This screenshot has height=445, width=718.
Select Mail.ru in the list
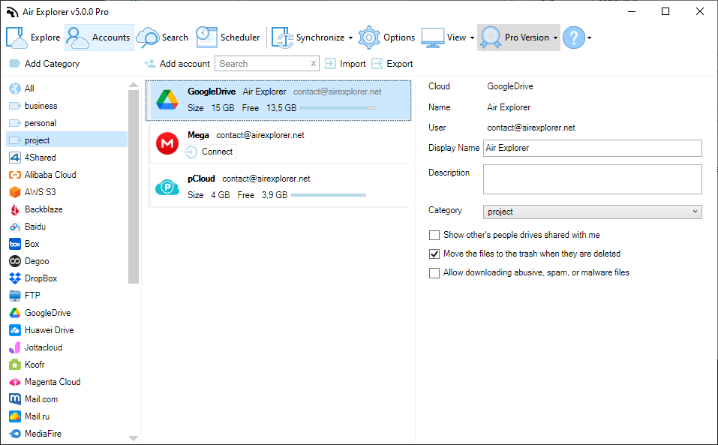[67, 416]
